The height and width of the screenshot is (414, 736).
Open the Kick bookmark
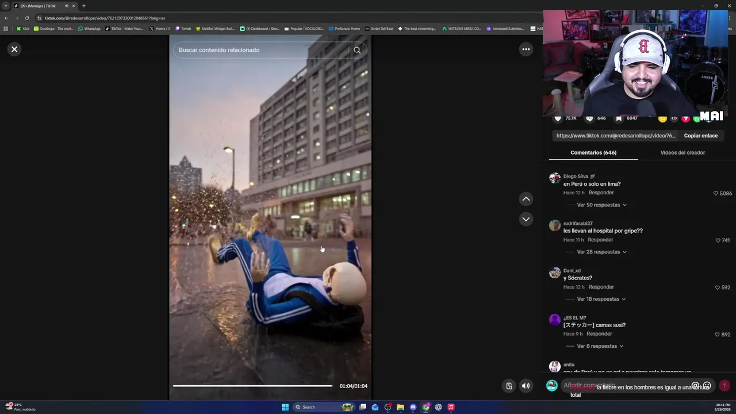pos(23,29)
